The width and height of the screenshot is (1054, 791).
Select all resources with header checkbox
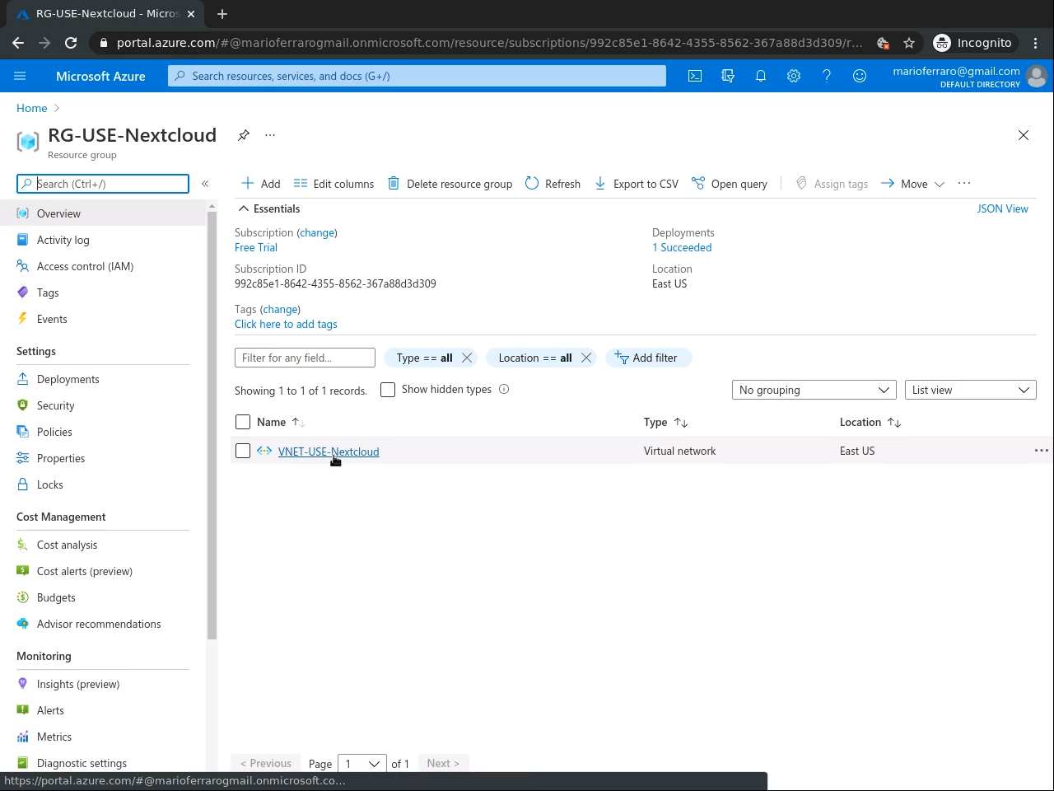coord(243,422)
